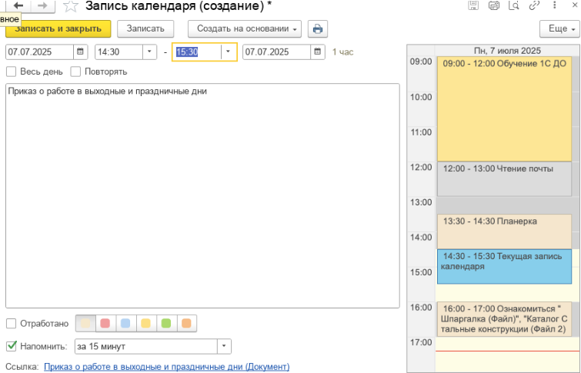The height and width of the screenshot is (373, 581).
Task: Open the "Еще" menu
Action: pos(559,29)
